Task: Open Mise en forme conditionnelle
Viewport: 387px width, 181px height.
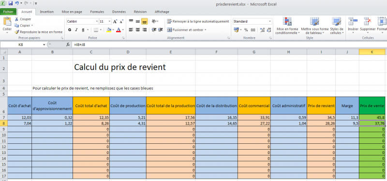Action: [287, 26]
